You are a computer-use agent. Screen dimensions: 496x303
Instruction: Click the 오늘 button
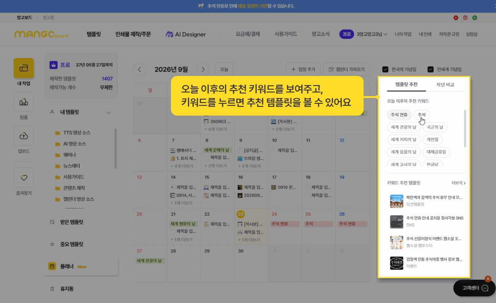[224, 69]
